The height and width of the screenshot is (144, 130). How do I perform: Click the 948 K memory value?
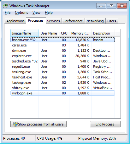click(x=85, y=61)
